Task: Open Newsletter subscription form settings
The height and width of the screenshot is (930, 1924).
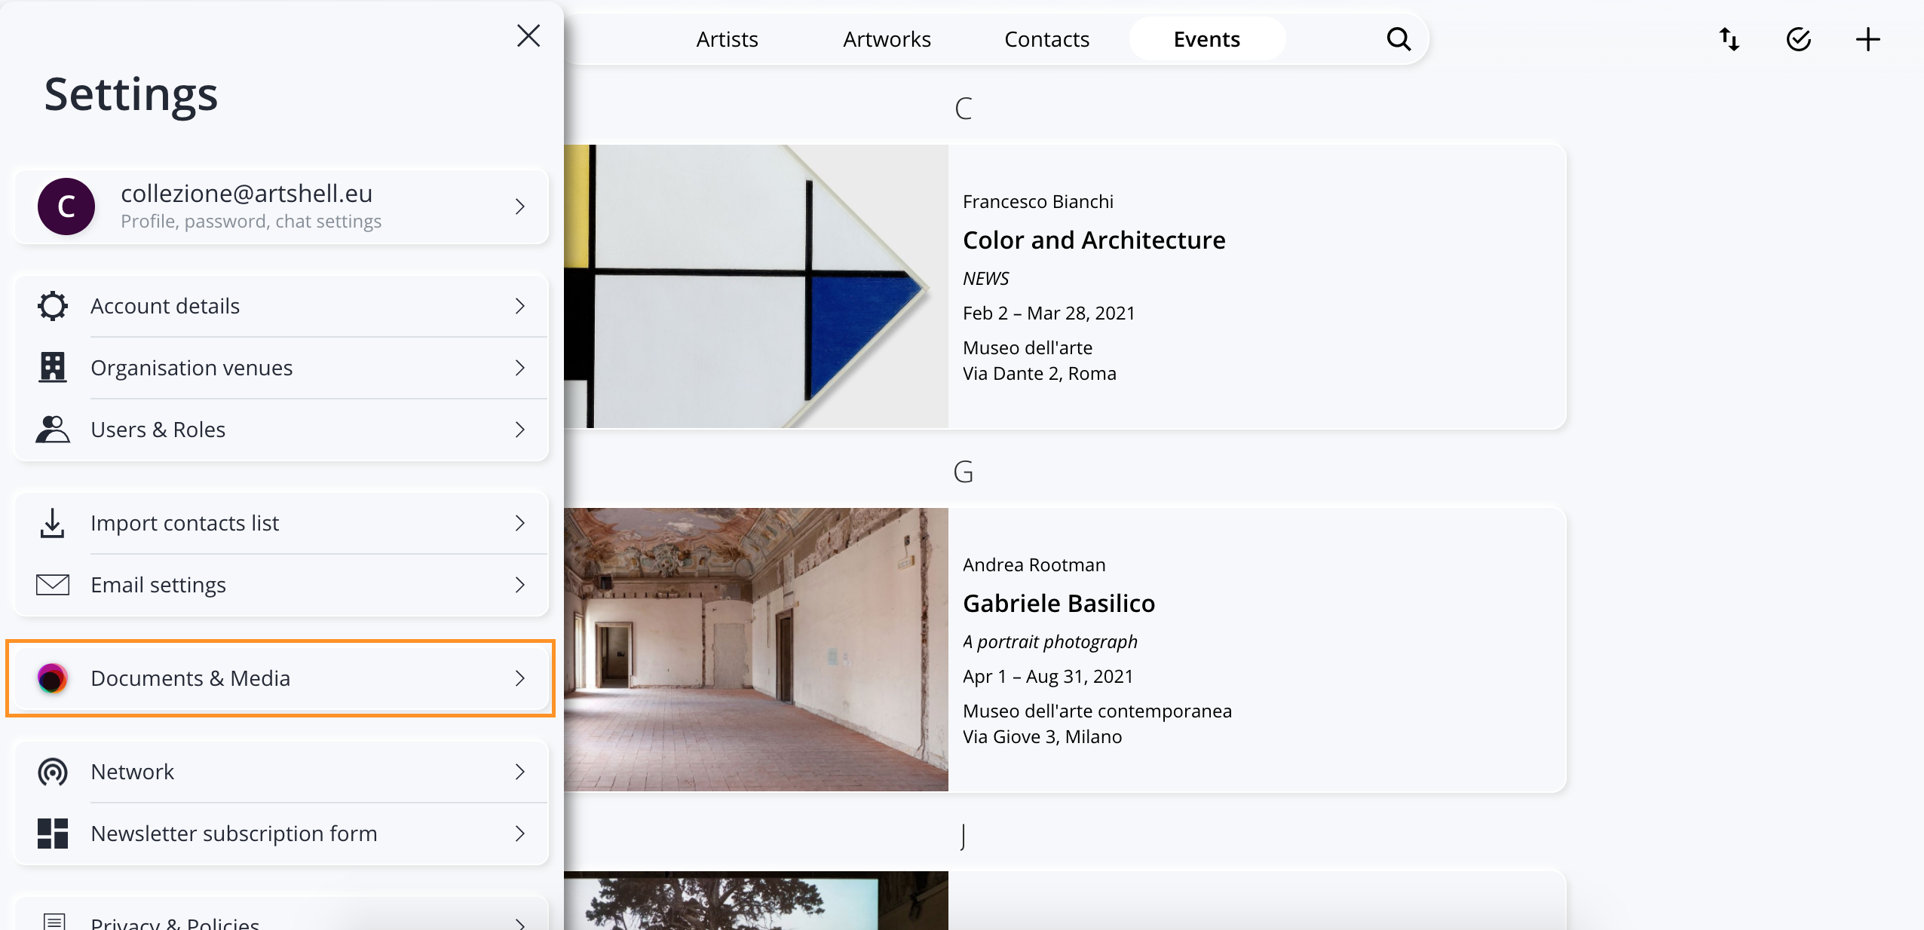Action: pyautogui.click(x=281, y=834)
